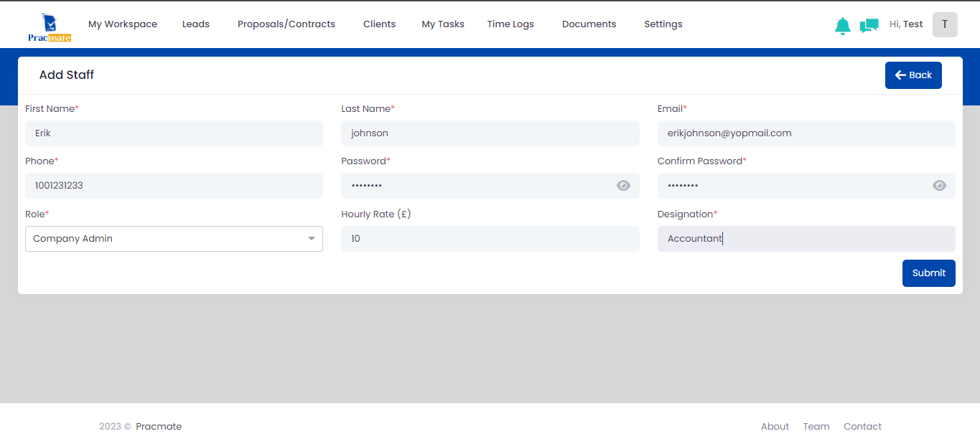Open the notifications bell icon
Screen dimensions: 980x444
843,26
